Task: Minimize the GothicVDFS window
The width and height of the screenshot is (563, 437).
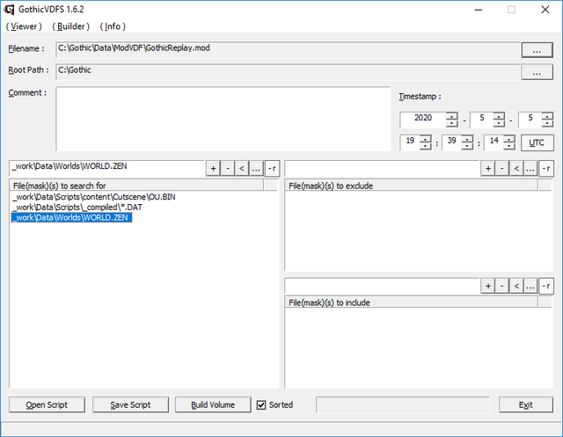Action: coord(479,10)
